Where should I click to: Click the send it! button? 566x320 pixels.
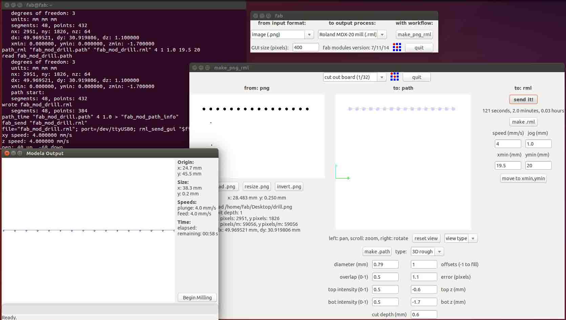pos(523,100)
